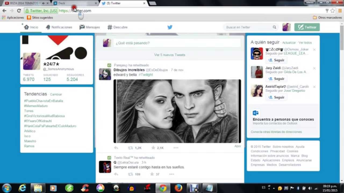Click the page vertical scrollbar
Viewport: 344px width, 193px height.
pos(342,38)
